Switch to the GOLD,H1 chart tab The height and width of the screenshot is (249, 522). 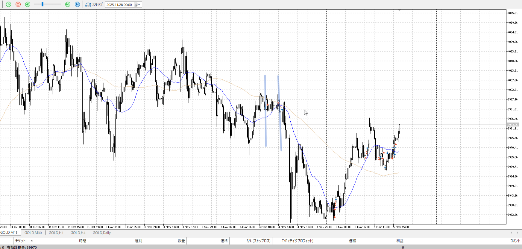[x=56, y=233]
